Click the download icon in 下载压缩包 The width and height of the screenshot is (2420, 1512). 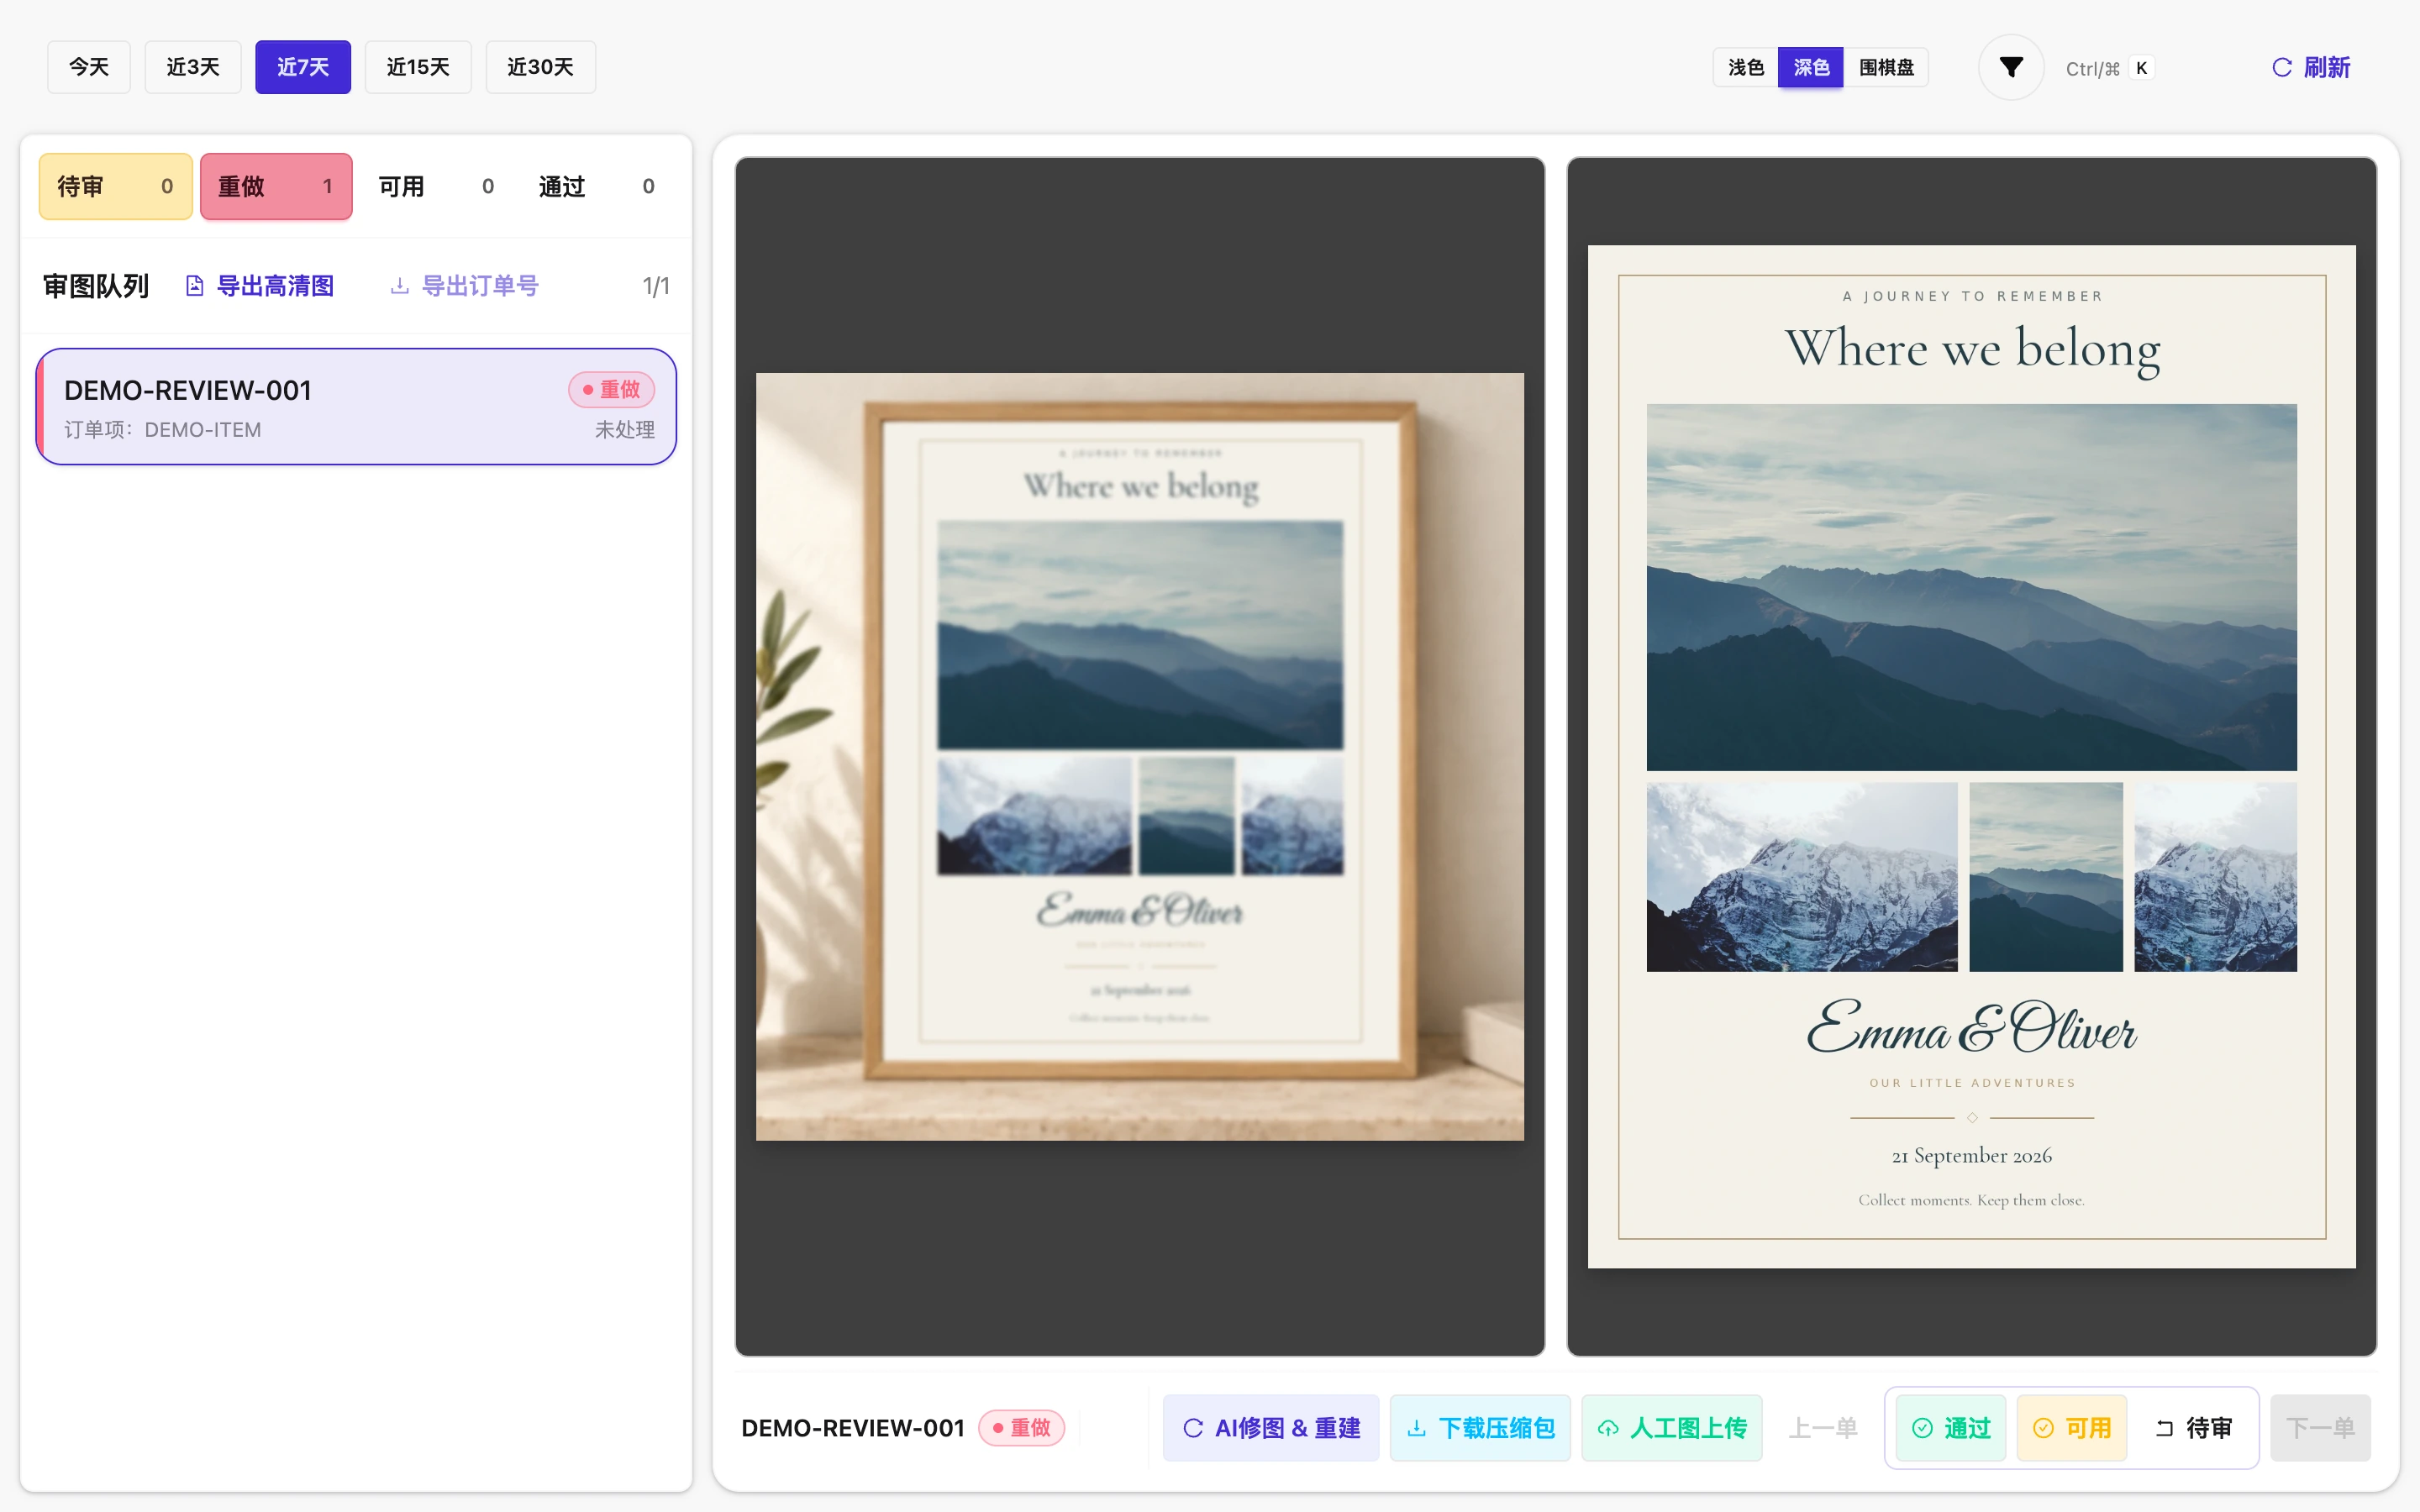point(1417,1428)
